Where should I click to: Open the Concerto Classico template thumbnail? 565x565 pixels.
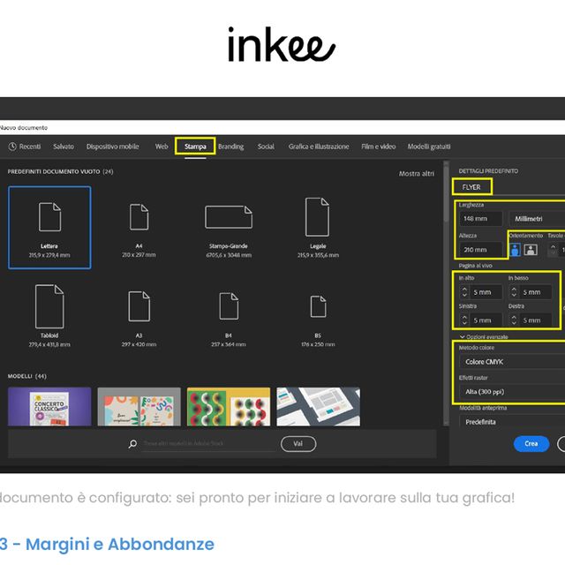(x=49, y=406)
